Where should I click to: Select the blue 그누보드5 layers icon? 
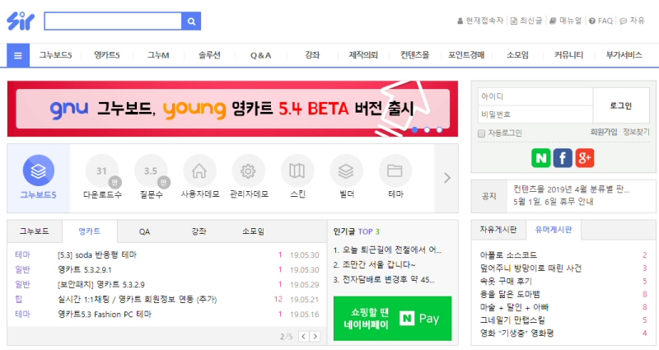coord(38,170)
